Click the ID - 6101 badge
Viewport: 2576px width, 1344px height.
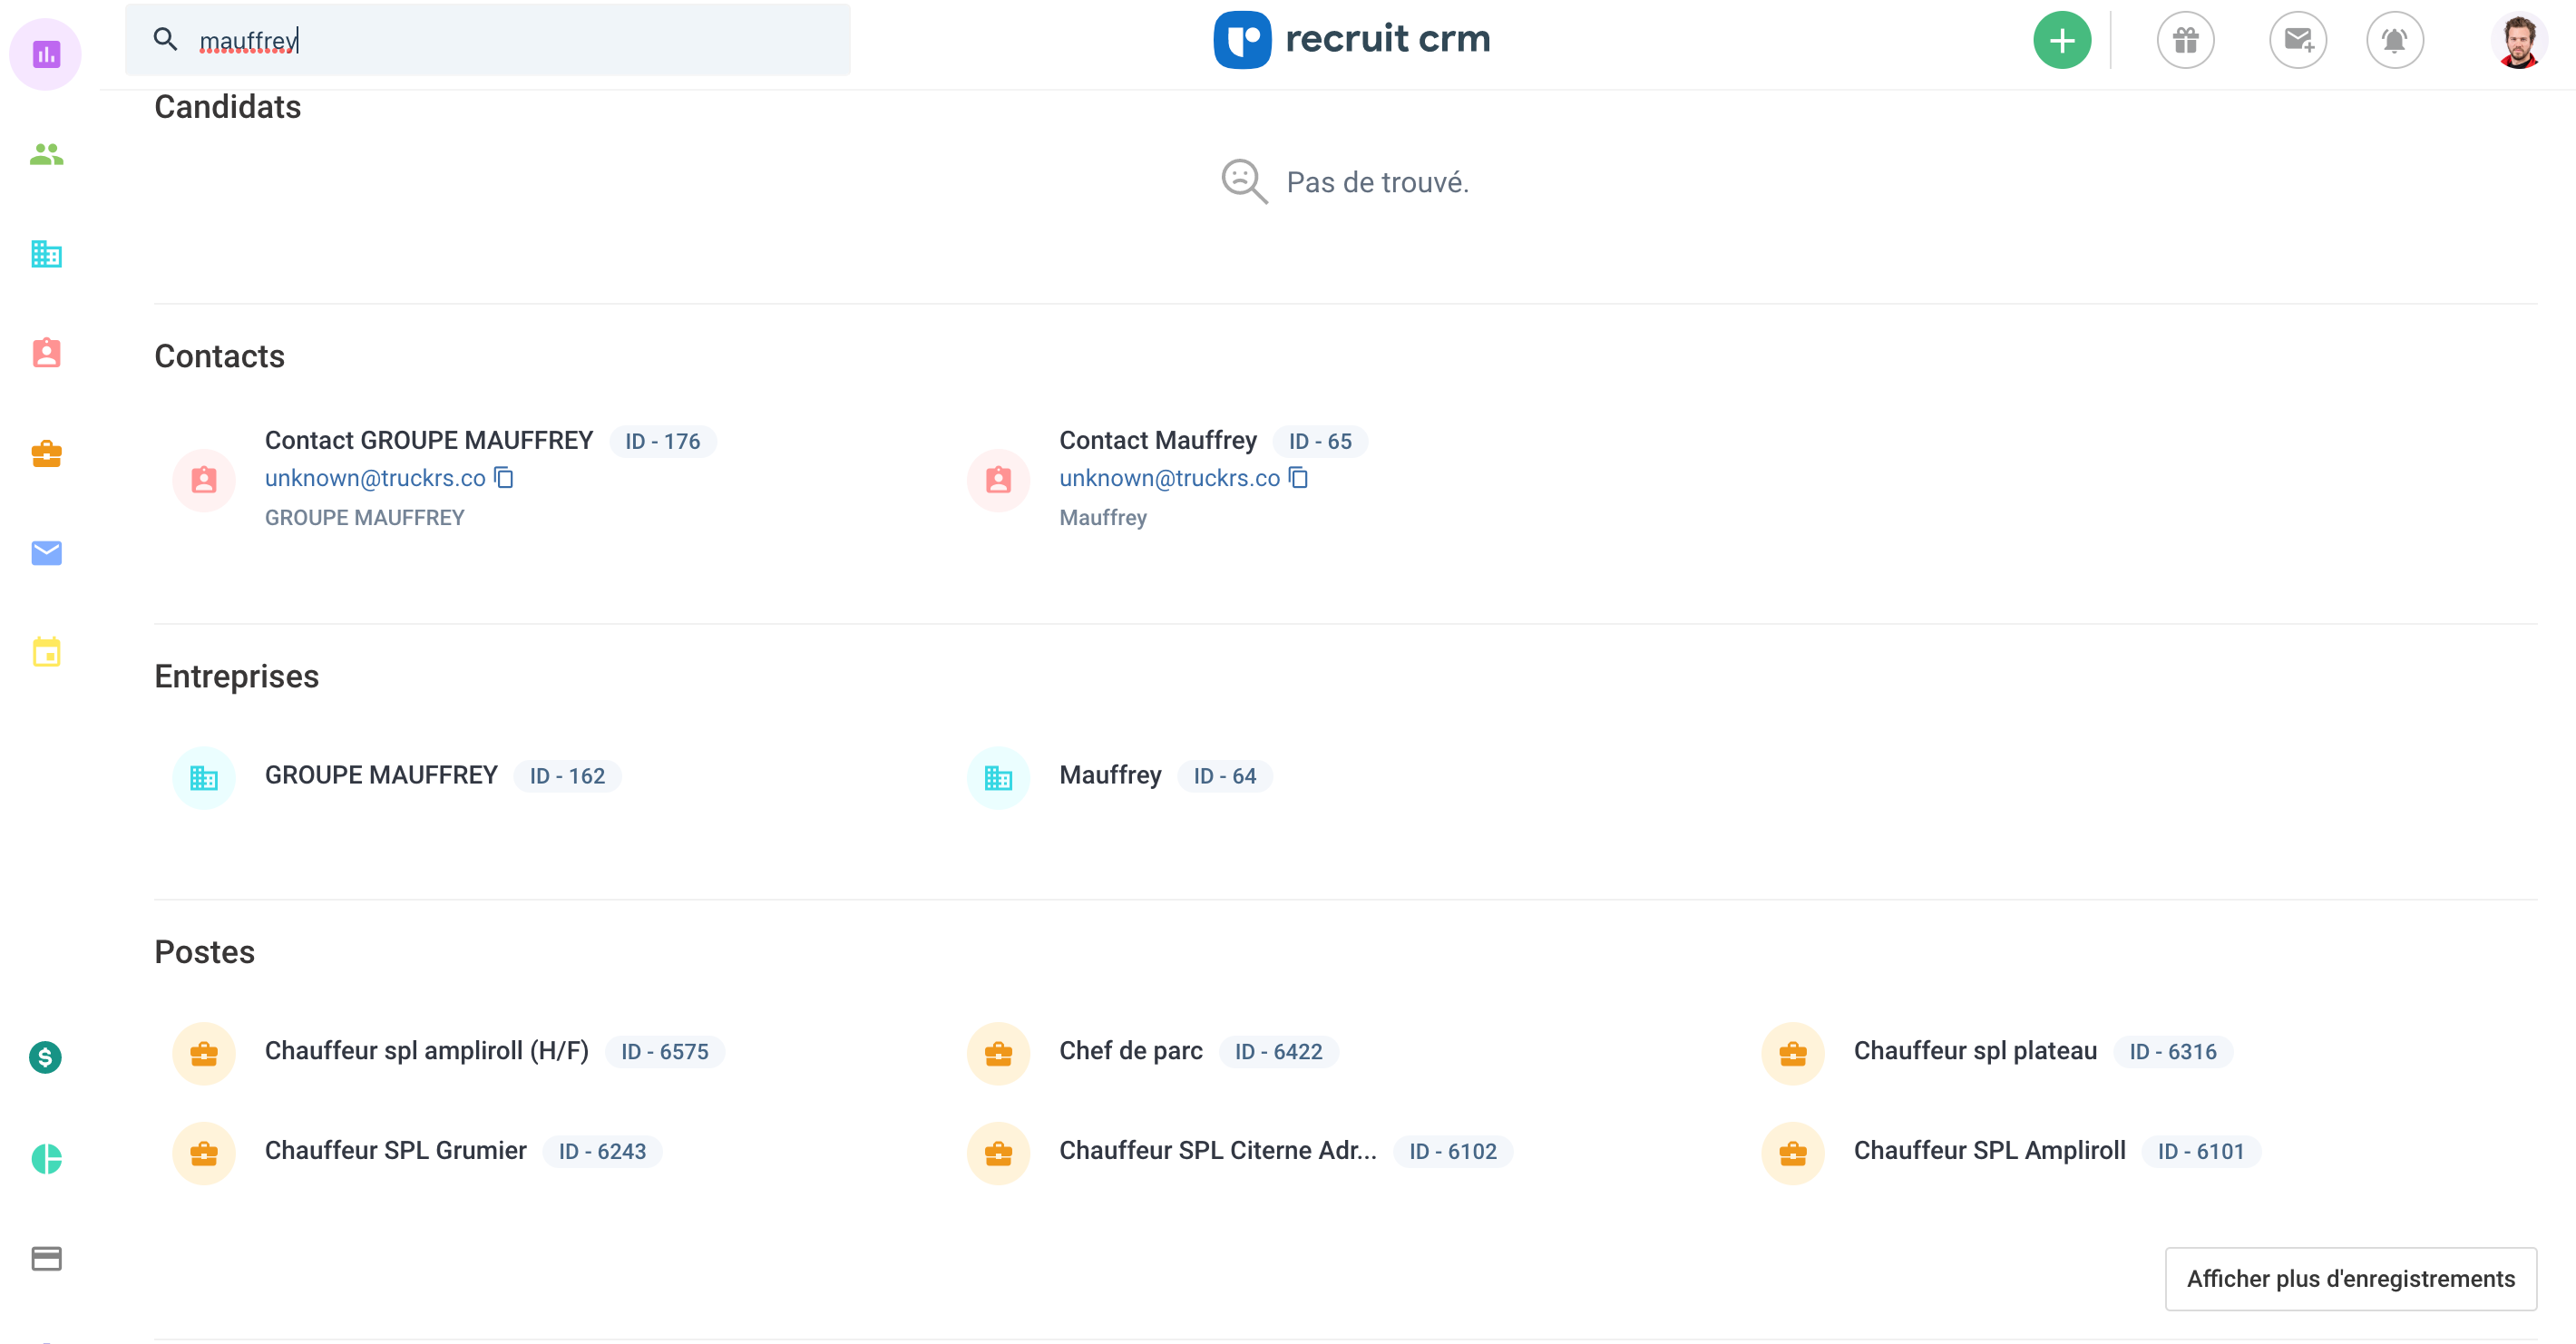[2201, 1152]
